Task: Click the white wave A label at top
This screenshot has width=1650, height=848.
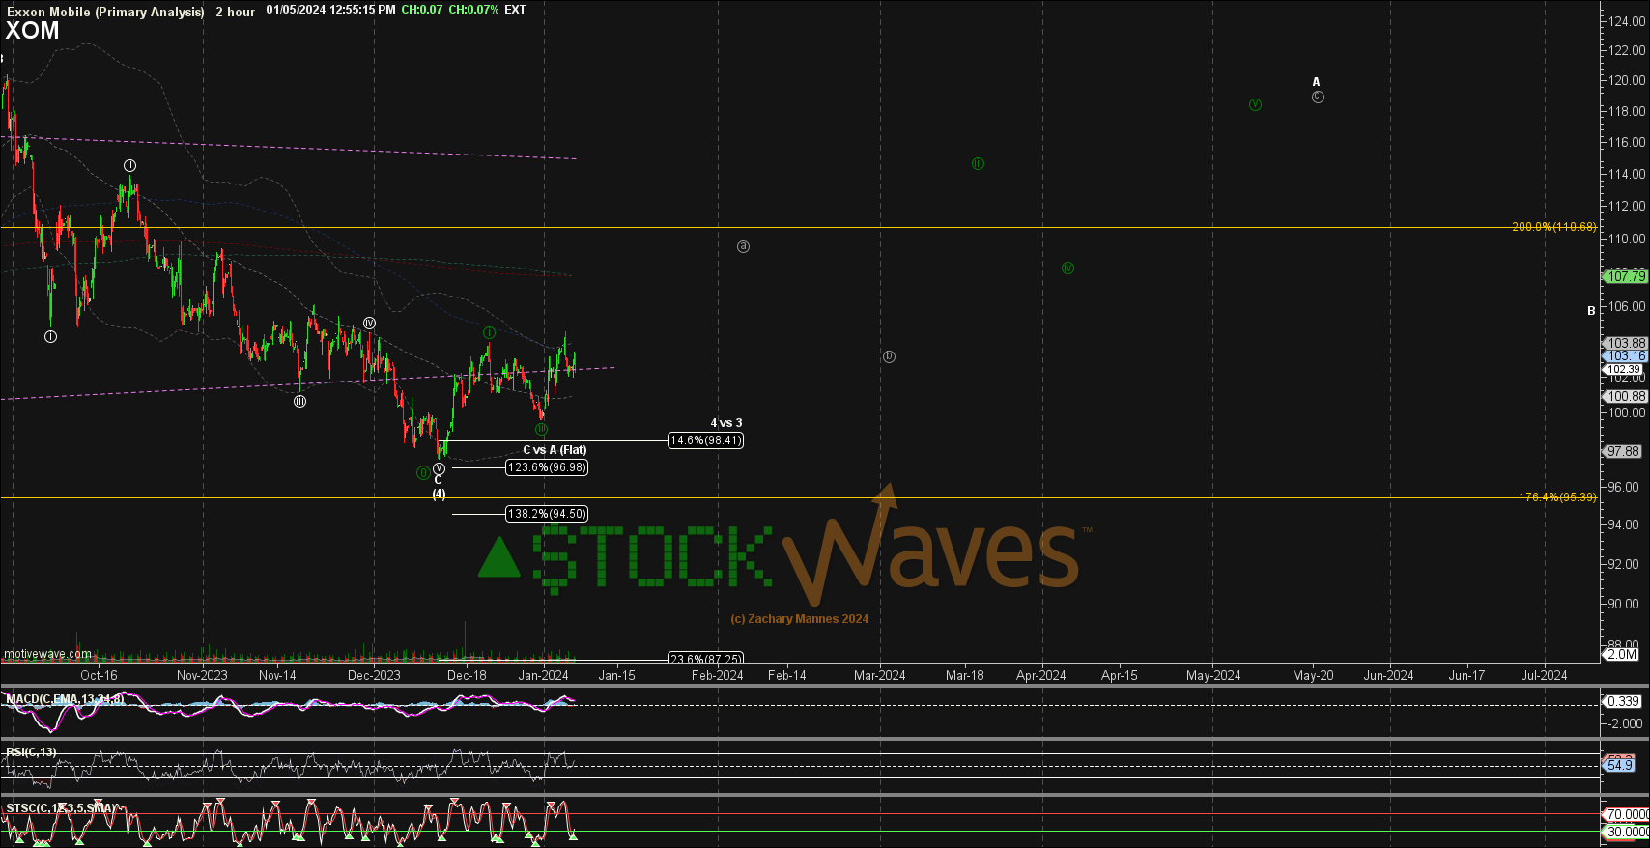Action: (1316, 82)
